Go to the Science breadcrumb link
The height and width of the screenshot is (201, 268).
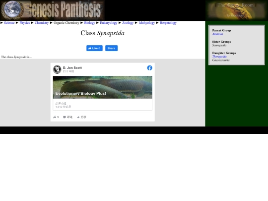coord(9,23)
